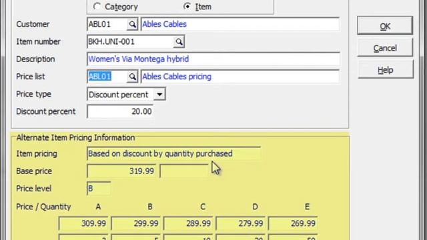
Task: Click the Item pricing method field
Action: tap(173, 153)
